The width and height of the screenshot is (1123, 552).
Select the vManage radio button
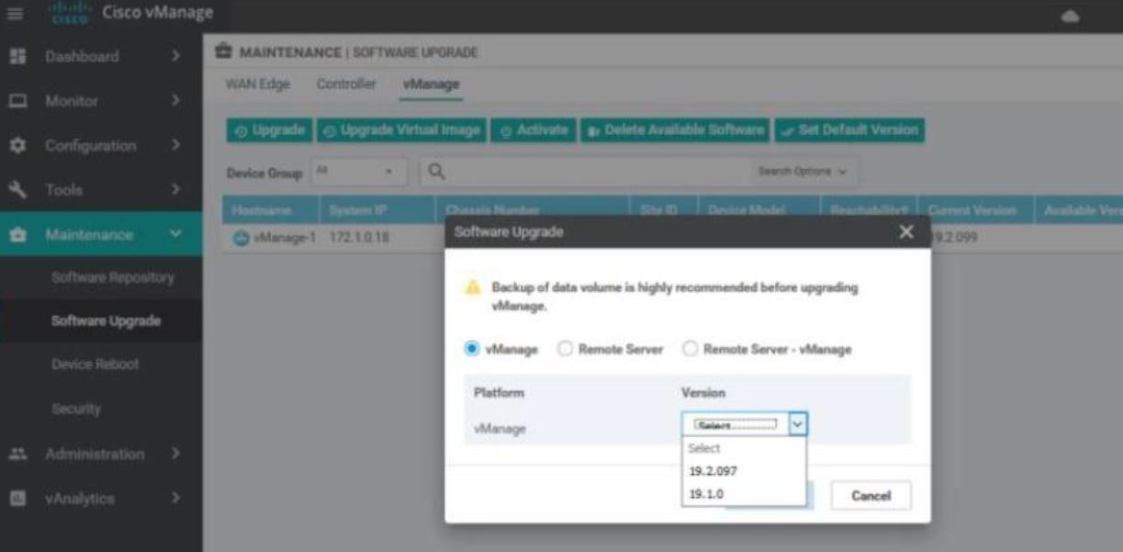coord(473,349)
